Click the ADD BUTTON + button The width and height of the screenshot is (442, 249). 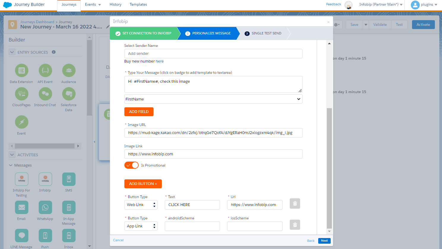143,184
